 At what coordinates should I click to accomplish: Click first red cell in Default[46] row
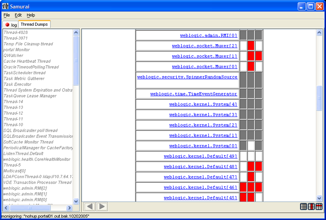[243, 187]
